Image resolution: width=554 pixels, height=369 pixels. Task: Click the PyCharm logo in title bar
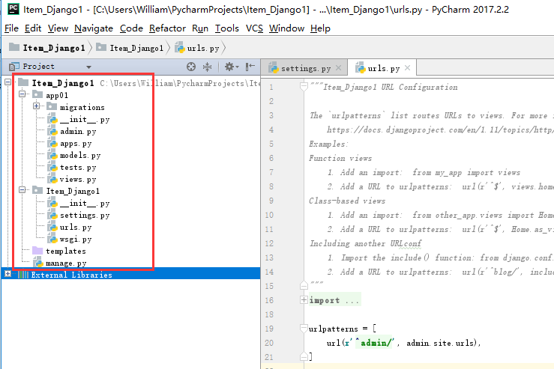[13, 9]
